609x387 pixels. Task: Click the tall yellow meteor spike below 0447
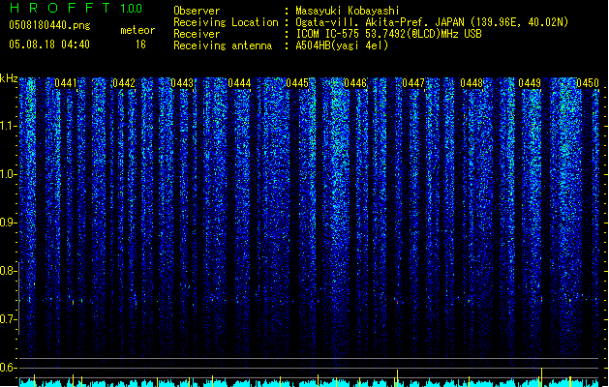coord(397,378)
